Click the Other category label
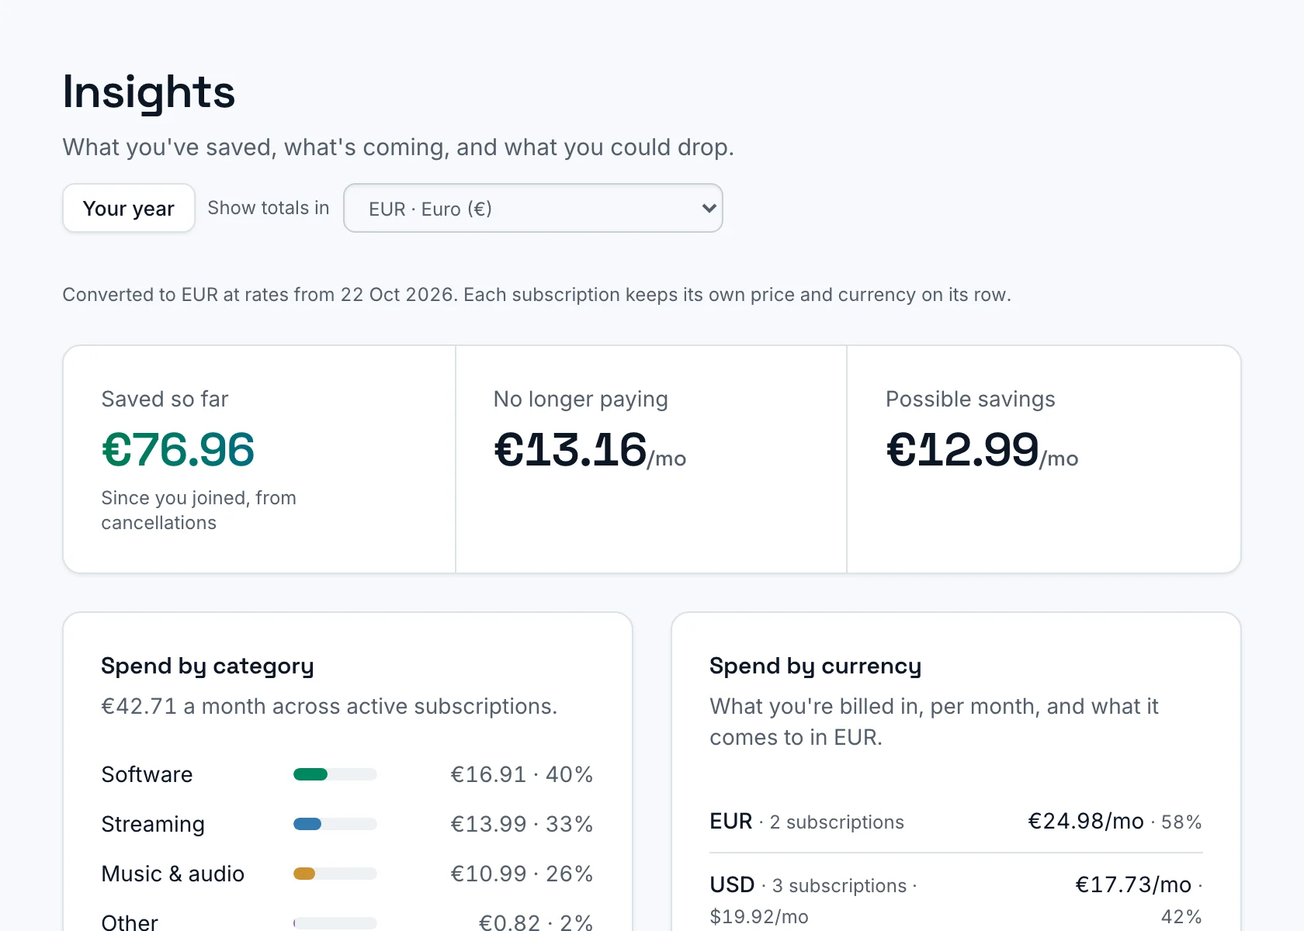Image resolution: width=1304 pixels, height=931 pixels. click(x=130, y=922)
